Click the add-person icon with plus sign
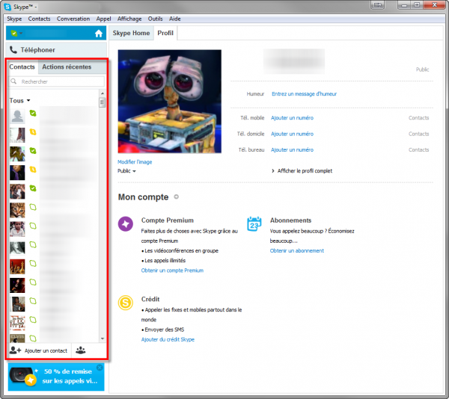This screenshot has height=399, width=449. coord(15,350)
